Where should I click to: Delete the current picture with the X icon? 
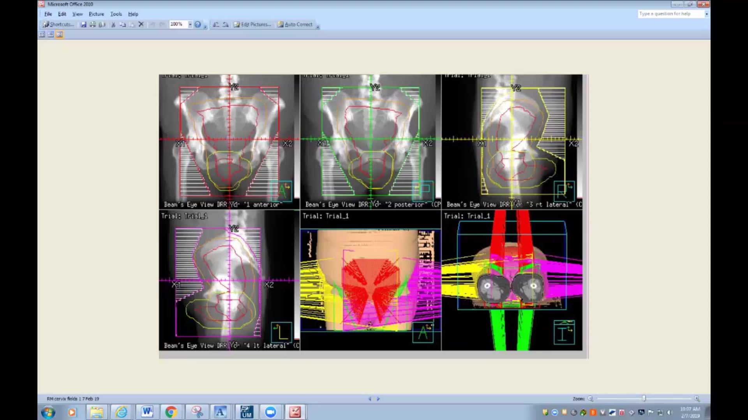[x=141, y=24]
